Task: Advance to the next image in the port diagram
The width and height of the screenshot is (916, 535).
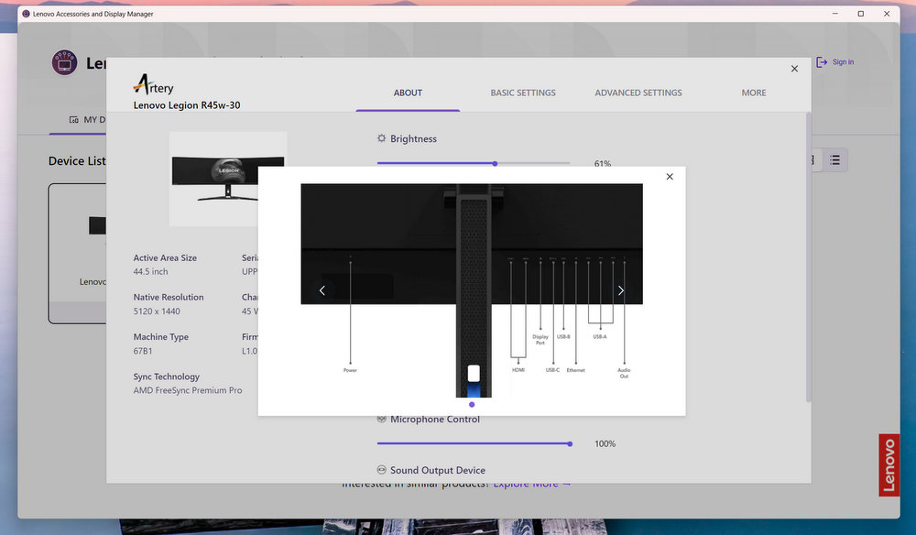Action: (x=620, y=290)
